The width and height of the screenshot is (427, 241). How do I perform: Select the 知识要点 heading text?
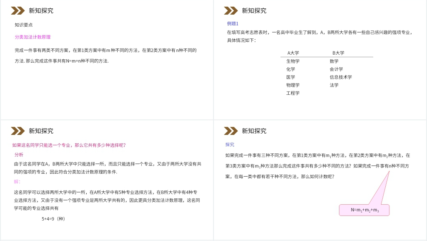click(x=24, y=25)
